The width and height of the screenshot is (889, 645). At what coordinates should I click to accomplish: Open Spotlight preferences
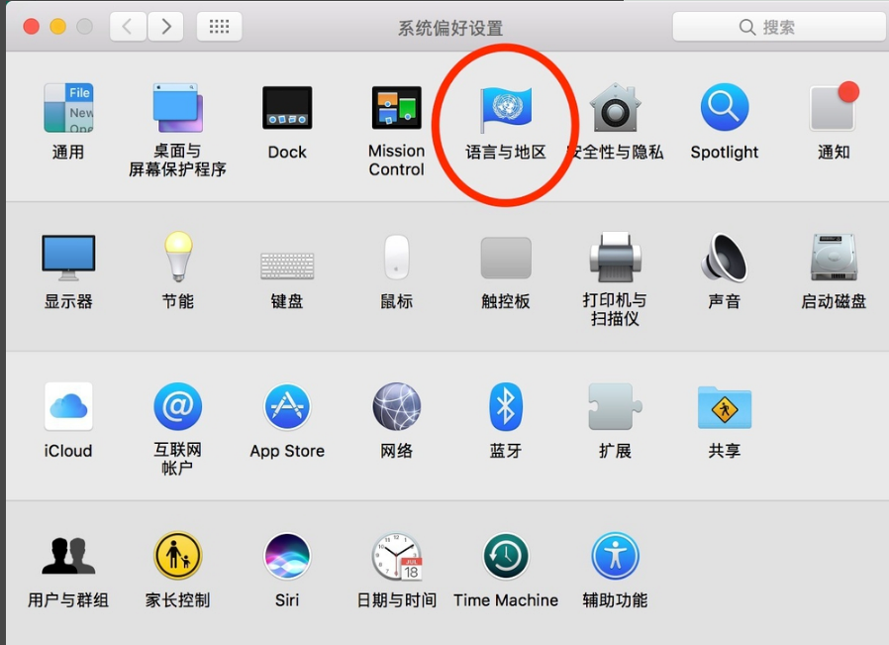point(724,109)
